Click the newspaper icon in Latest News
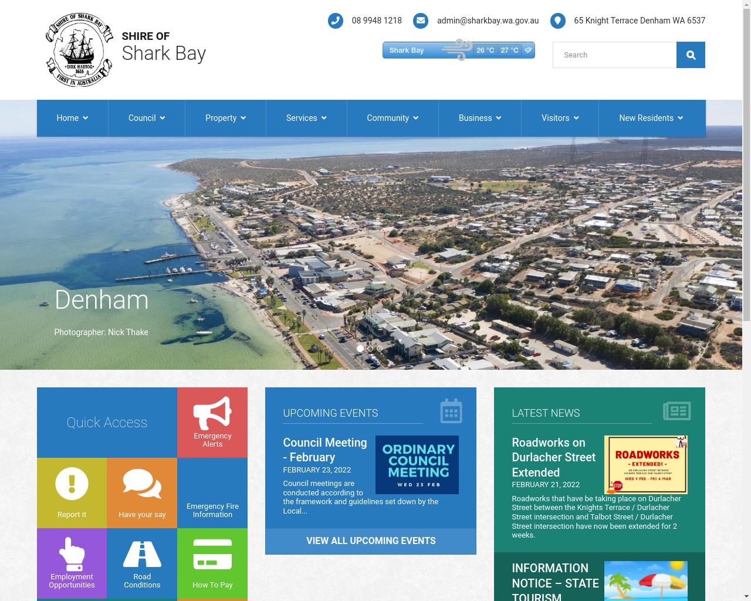 [x=676, y=411]
